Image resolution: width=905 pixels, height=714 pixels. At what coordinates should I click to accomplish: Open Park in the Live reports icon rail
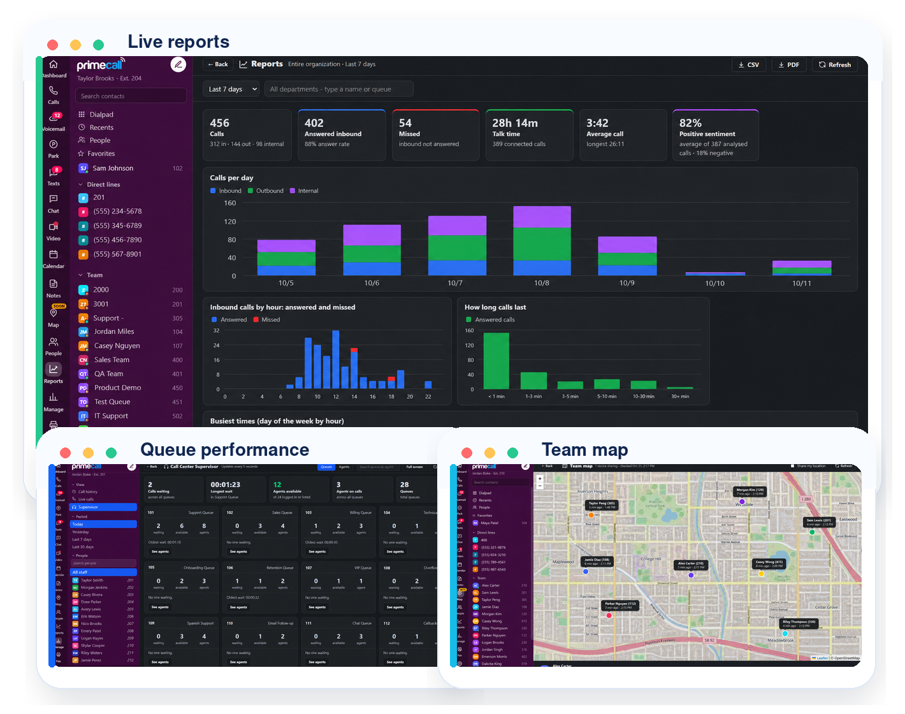[54, 149]
